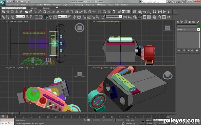
Task: Click the X coordinate input field
Action: click(x=96, y=120)
